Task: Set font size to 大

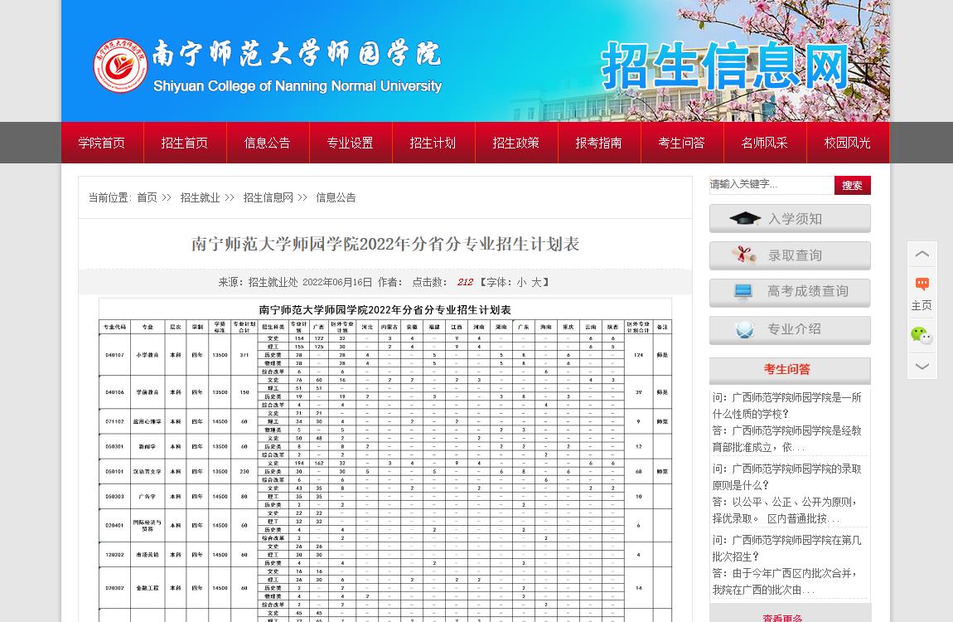Action: [x=537, y=282]
